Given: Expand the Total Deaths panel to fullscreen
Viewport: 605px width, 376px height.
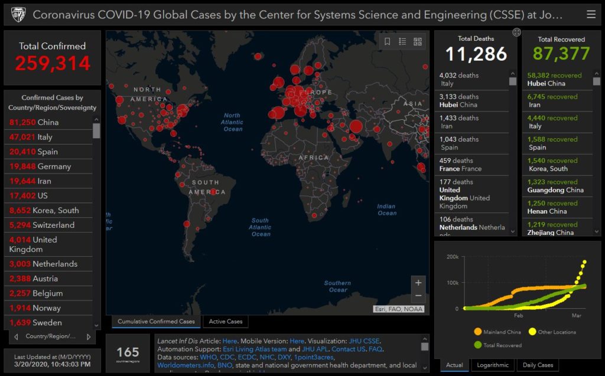Looking at the screenshot, I should tap(516, 32).
